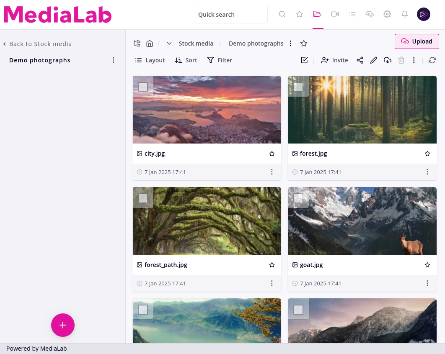Click the Invite button
This screenshot has width=445, height=354.
[335, 60]
